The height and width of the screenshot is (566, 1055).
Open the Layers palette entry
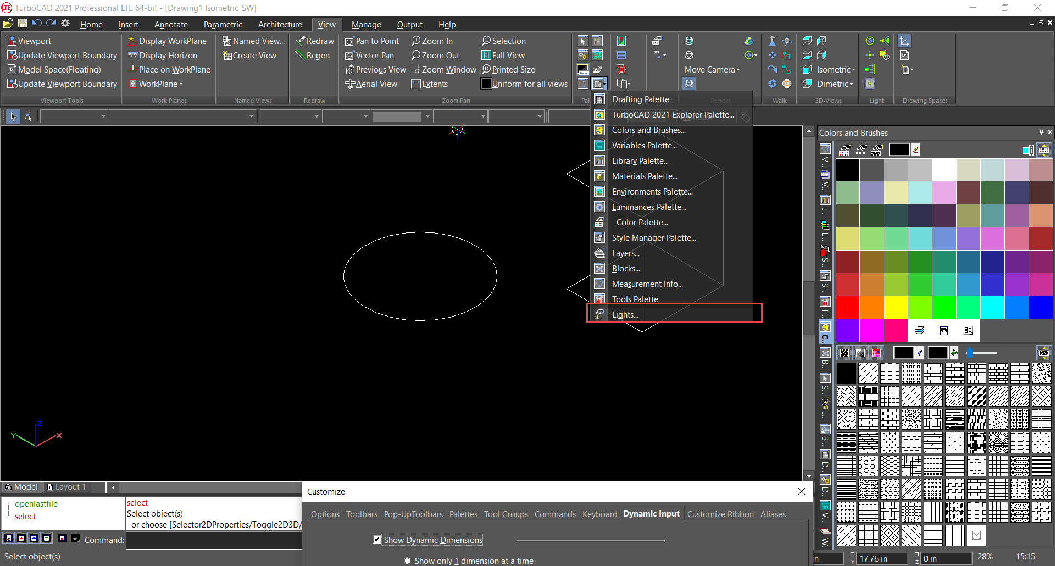(x=671, y=253)
